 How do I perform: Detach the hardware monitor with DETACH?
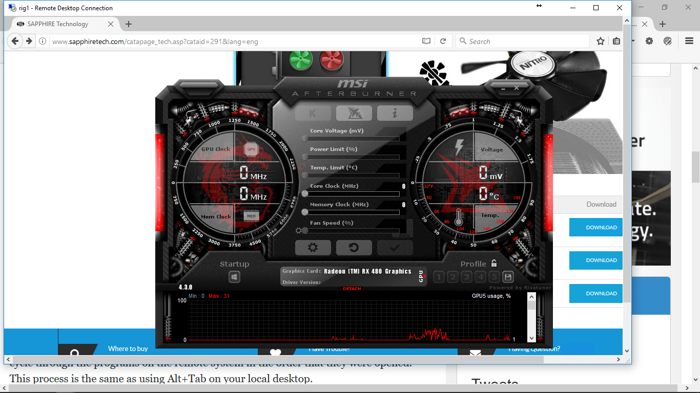(351, 289)
